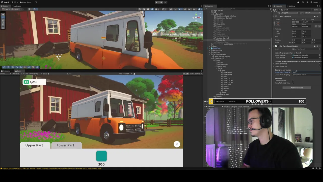Select the Hand tool in Scene view

3,15
